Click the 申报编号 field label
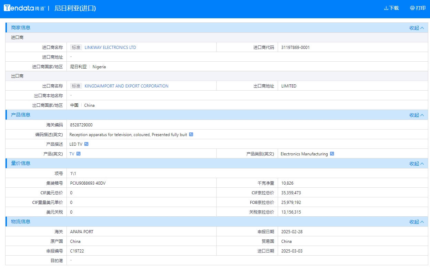This screenshot has height=268, width=430. (55, 251)
